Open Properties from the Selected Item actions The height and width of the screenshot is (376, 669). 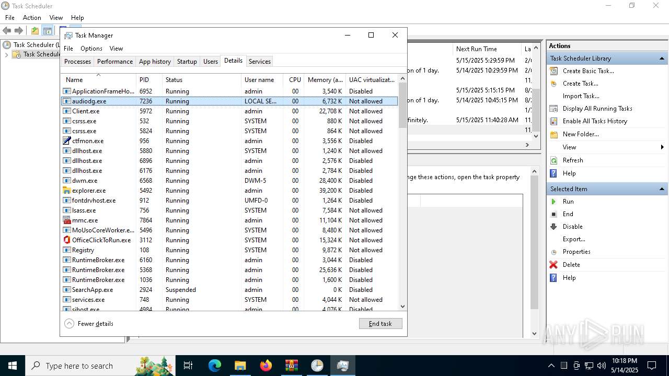[x=576, y=252]
